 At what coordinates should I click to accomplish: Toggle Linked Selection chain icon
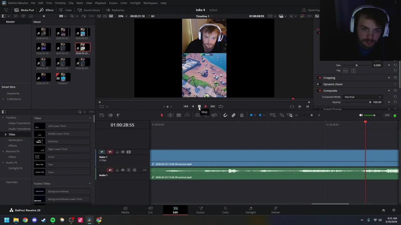233,115
